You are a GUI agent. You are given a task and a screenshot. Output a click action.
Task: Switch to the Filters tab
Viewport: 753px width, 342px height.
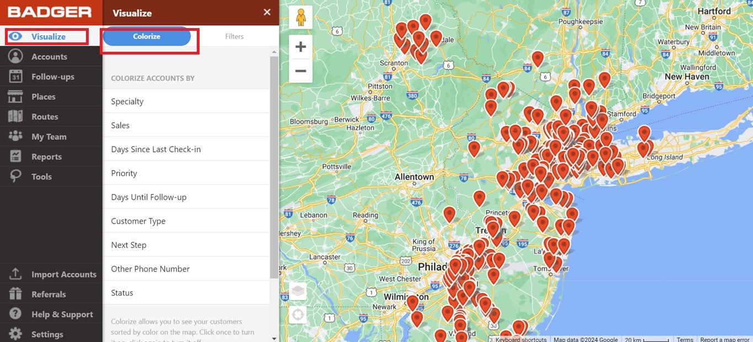click(234, 36)
